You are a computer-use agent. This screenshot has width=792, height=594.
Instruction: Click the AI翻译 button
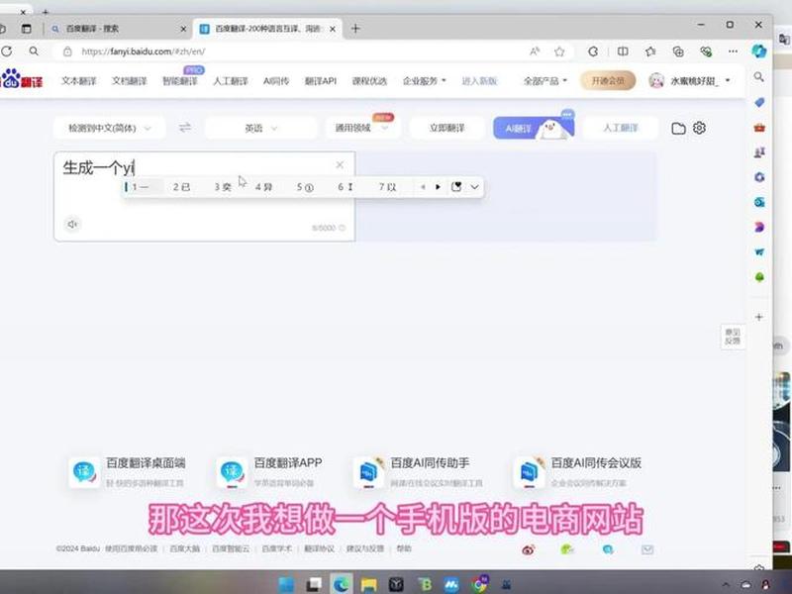coord(534,129)
